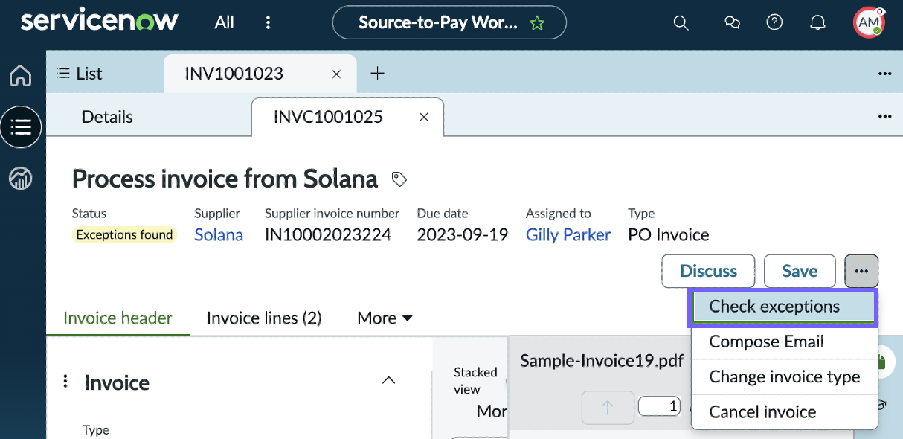The height and width of the screenshot is (439, 903).
Task: Open the user avatar AM menu
Action: tap(869, 22)
